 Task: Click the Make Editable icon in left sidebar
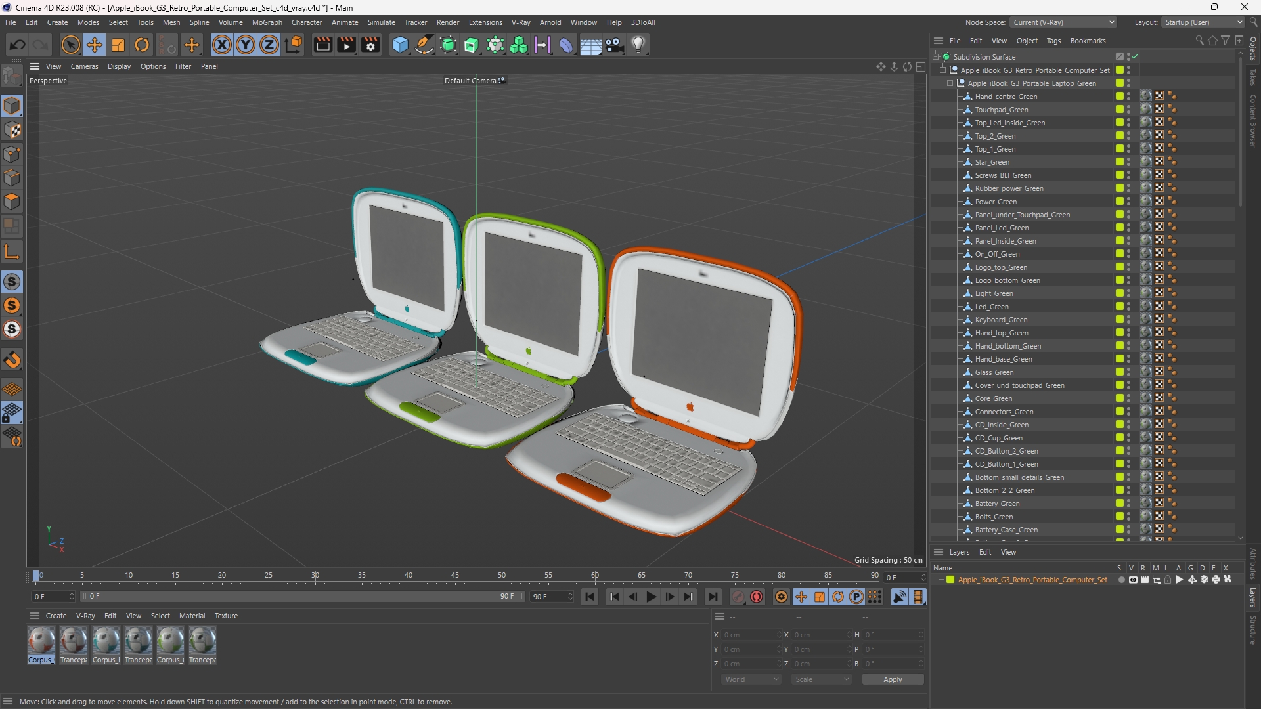[x=12, y=76]
